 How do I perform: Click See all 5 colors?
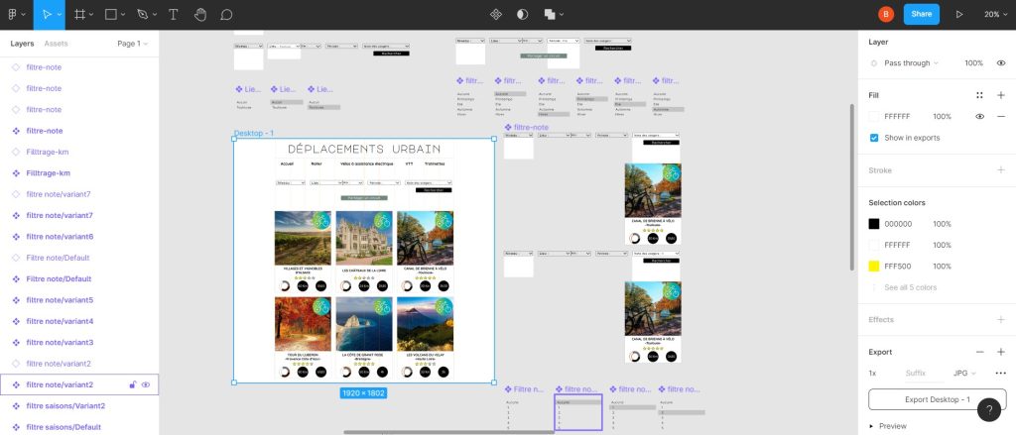[x=911, y=287]
